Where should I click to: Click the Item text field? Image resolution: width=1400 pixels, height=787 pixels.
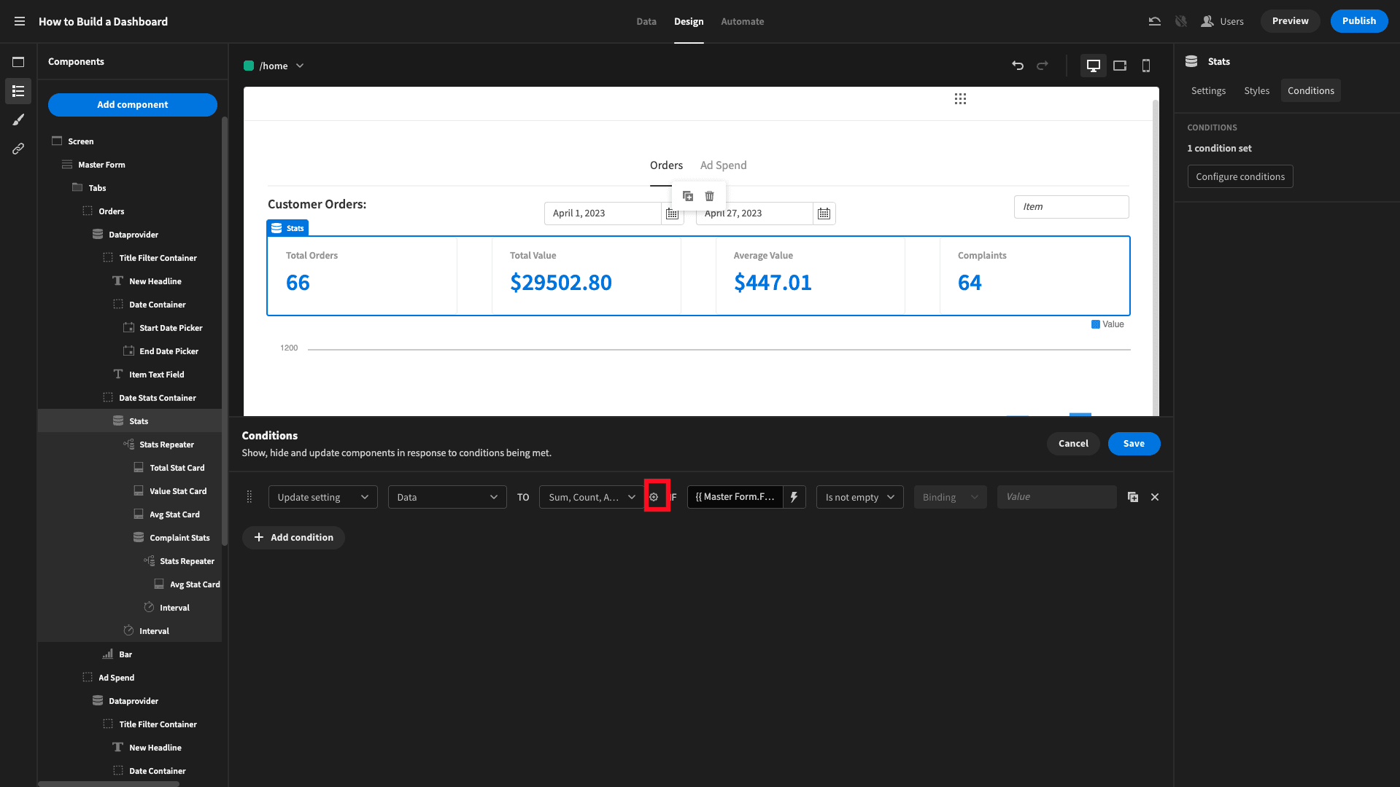point(1070,207)
